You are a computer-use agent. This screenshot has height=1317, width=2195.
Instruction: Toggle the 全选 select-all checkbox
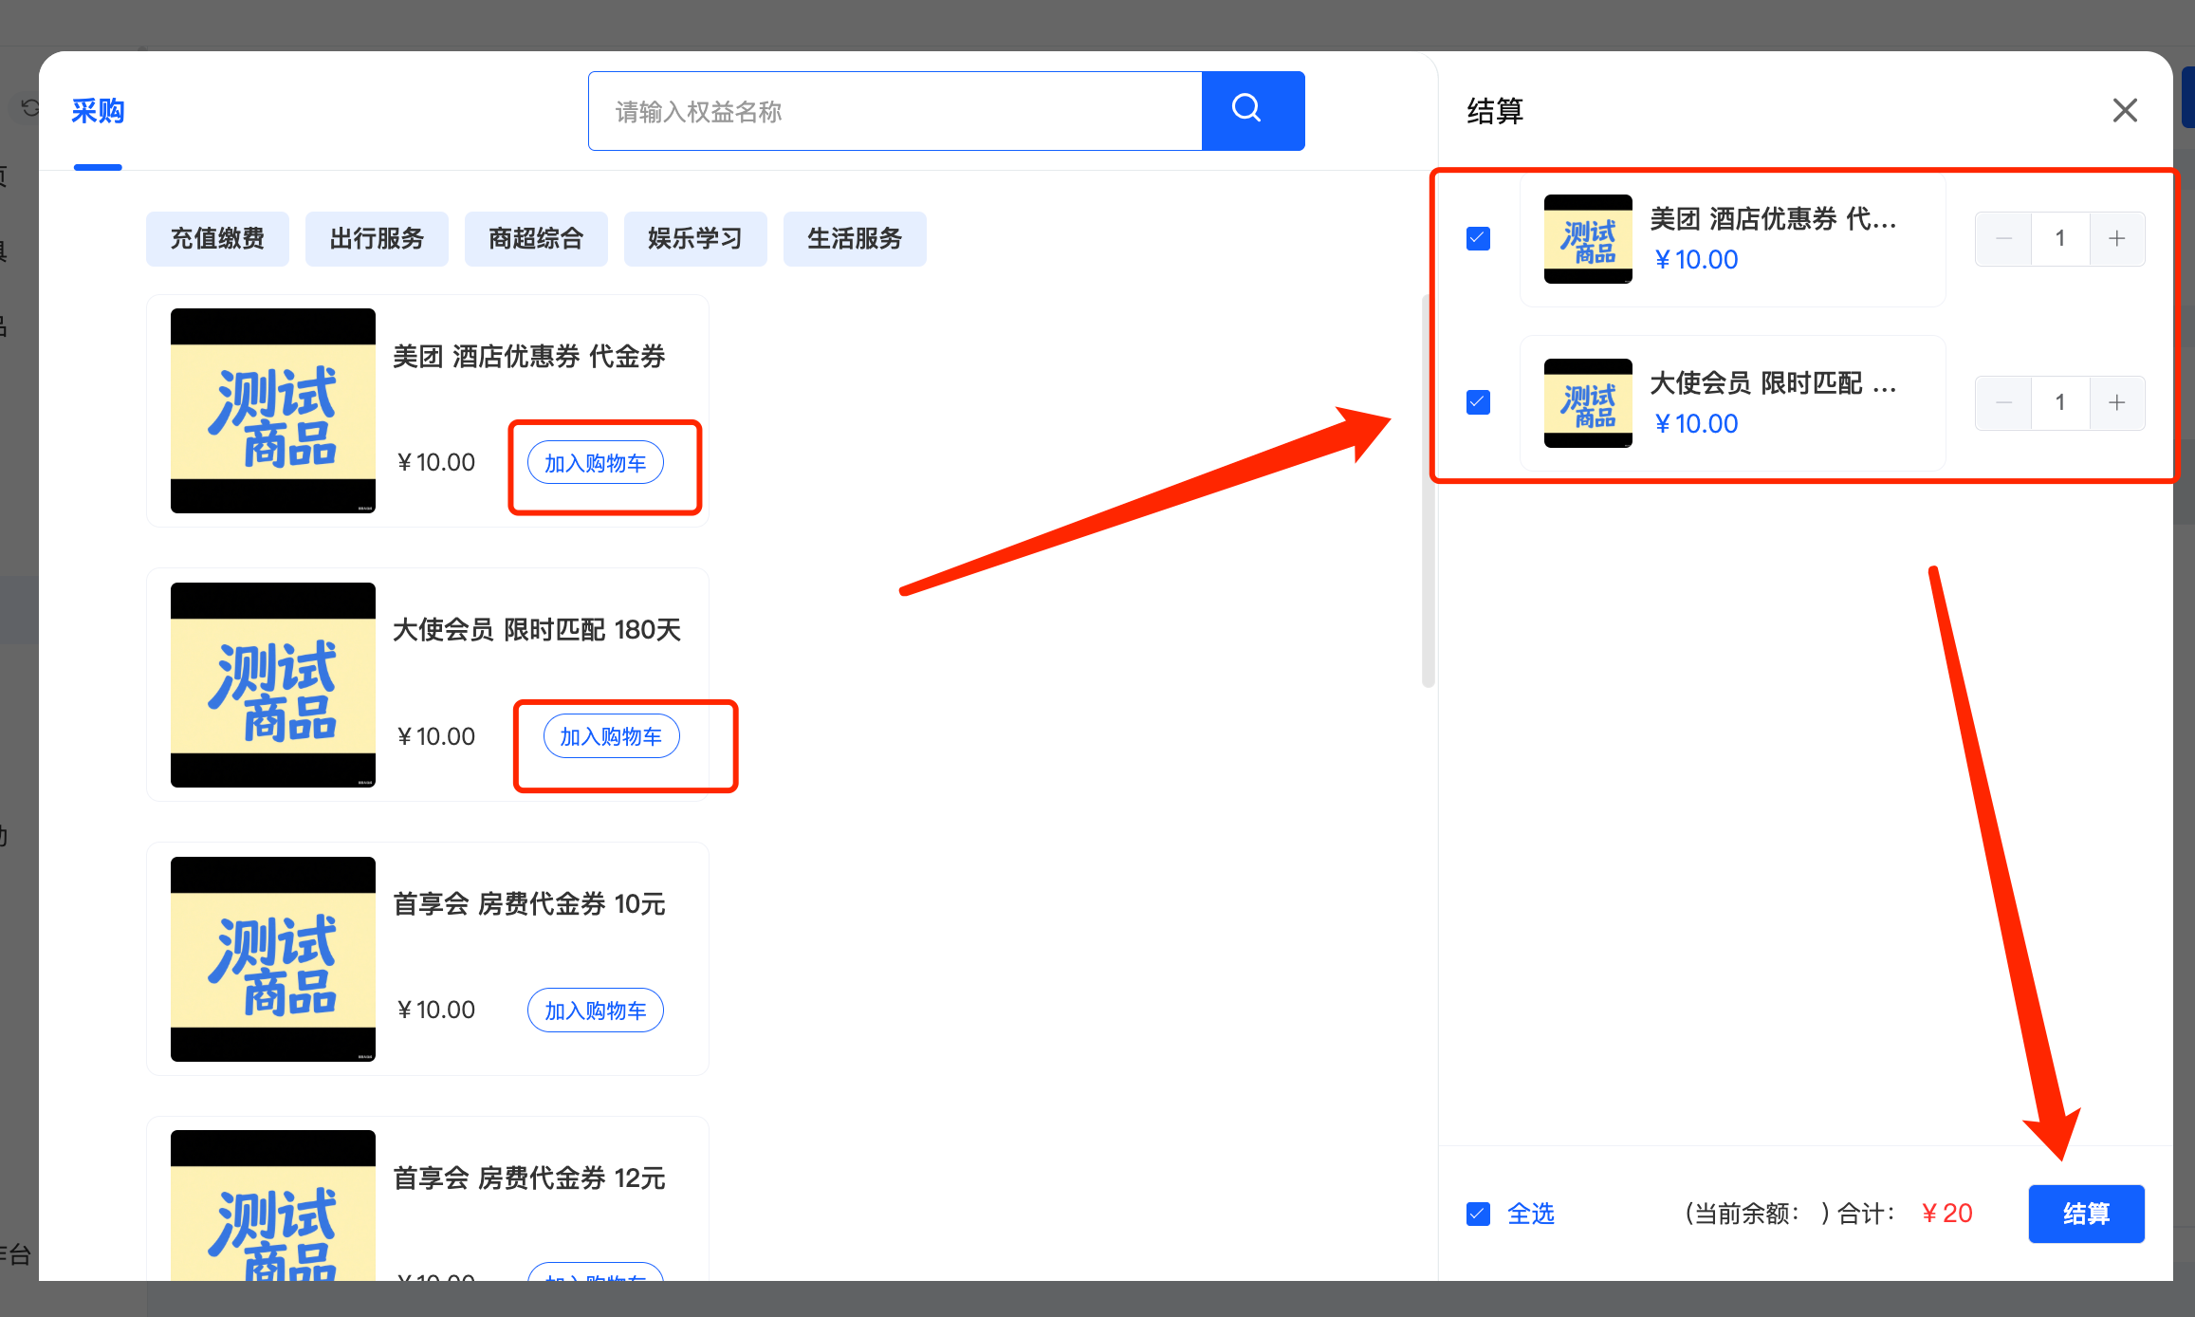point(1478,1214)
